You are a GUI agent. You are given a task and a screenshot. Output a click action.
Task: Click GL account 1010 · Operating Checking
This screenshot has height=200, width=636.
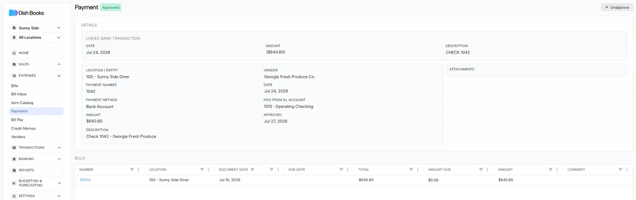click(x=289, y=107)
